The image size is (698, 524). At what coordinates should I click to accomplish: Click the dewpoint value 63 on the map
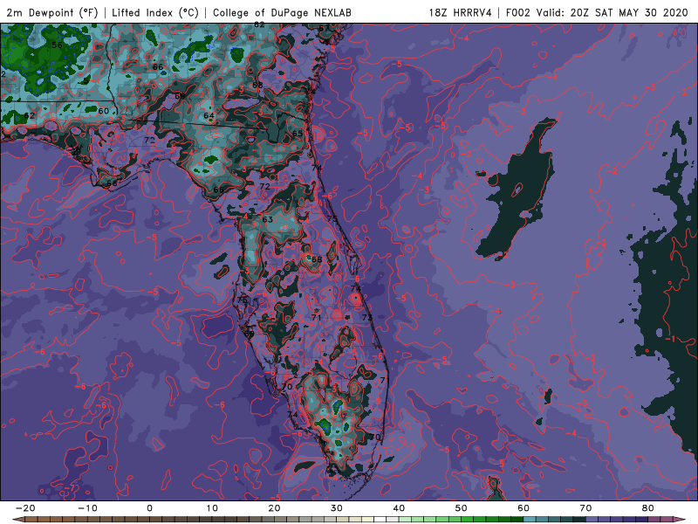tap(268, 219)
